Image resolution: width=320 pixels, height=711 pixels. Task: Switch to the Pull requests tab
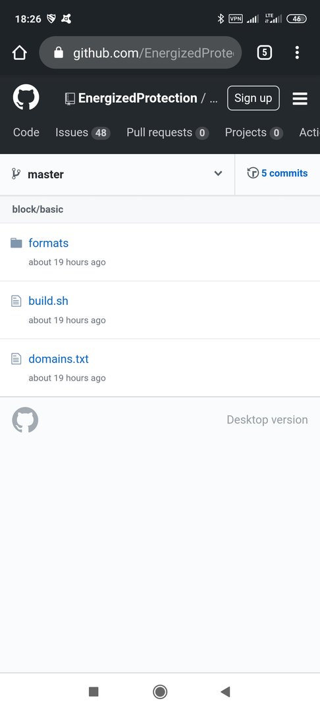click(x=168, y=132)
